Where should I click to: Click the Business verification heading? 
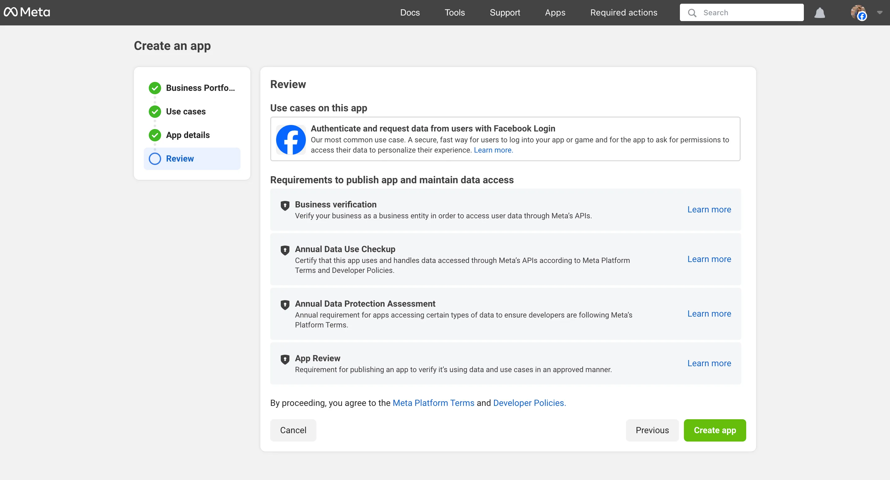pos(336,204)
